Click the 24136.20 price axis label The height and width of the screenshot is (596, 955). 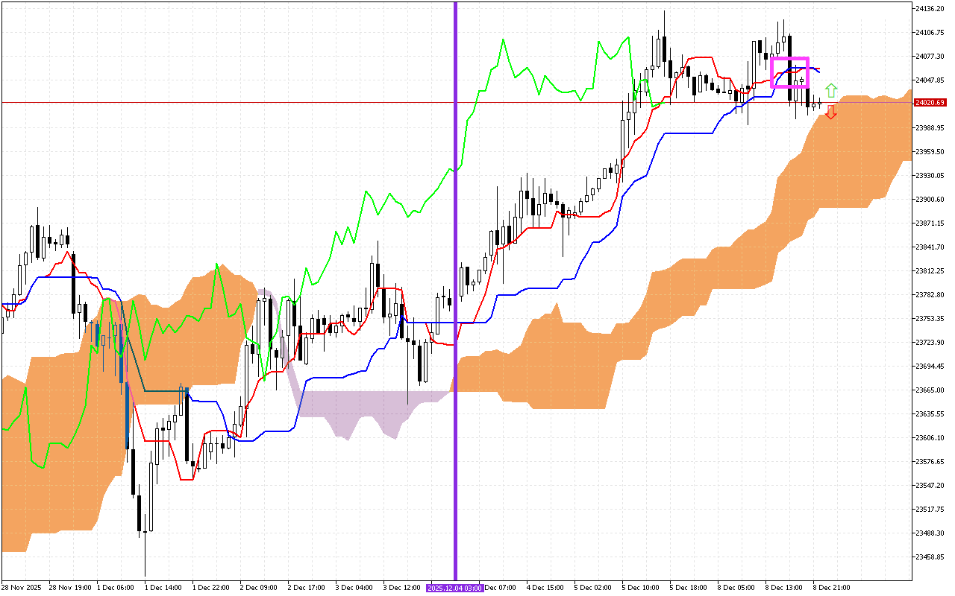tap(930, 9)
